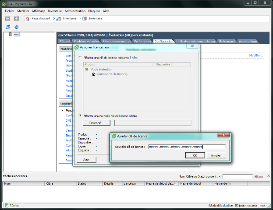273x210 pixels.
Task: Click the Ajouter clé de licence dialog icon
Action: tap(113, 136)
